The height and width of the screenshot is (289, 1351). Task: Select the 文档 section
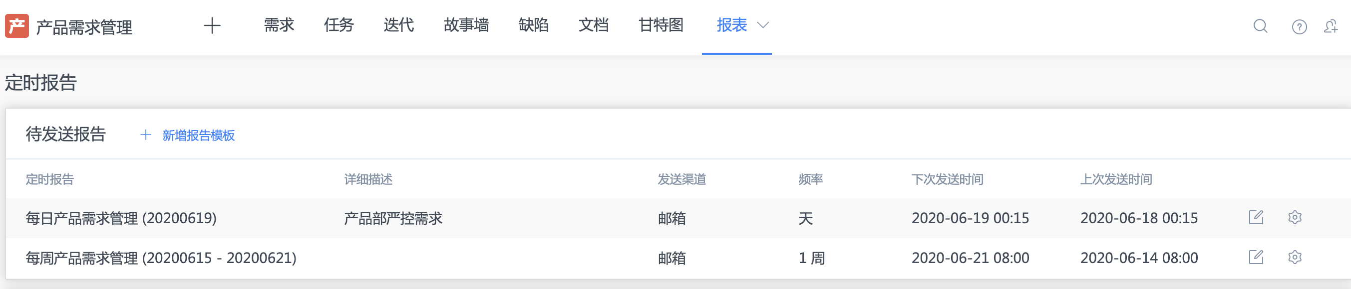click(x=594, y=25)
